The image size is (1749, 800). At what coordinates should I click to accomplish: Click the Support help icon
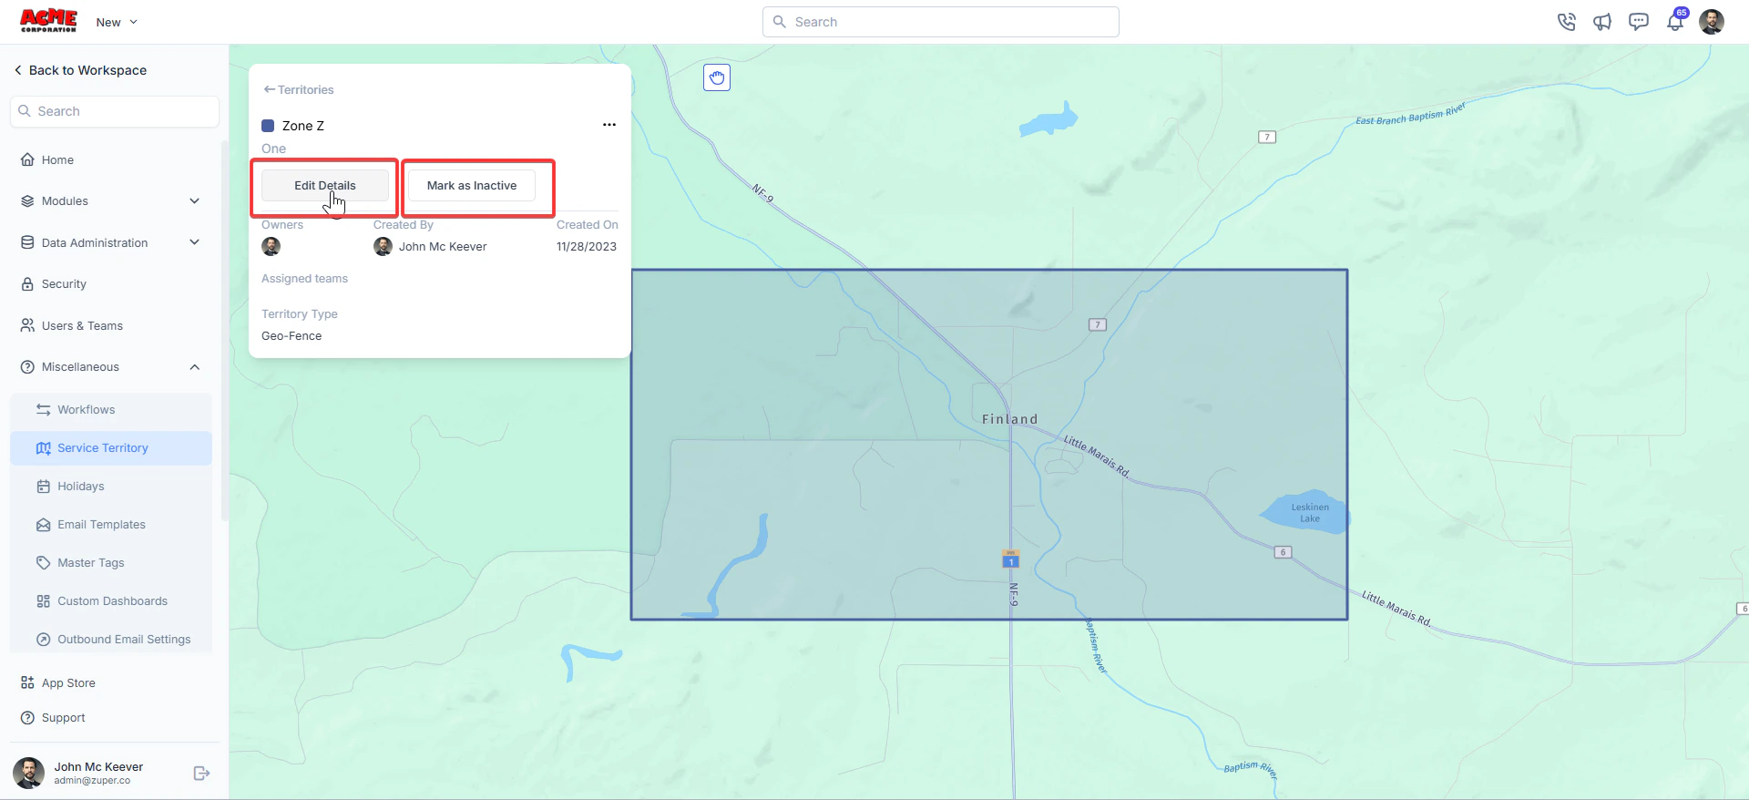pyautogui.click(x=27, y=718)
